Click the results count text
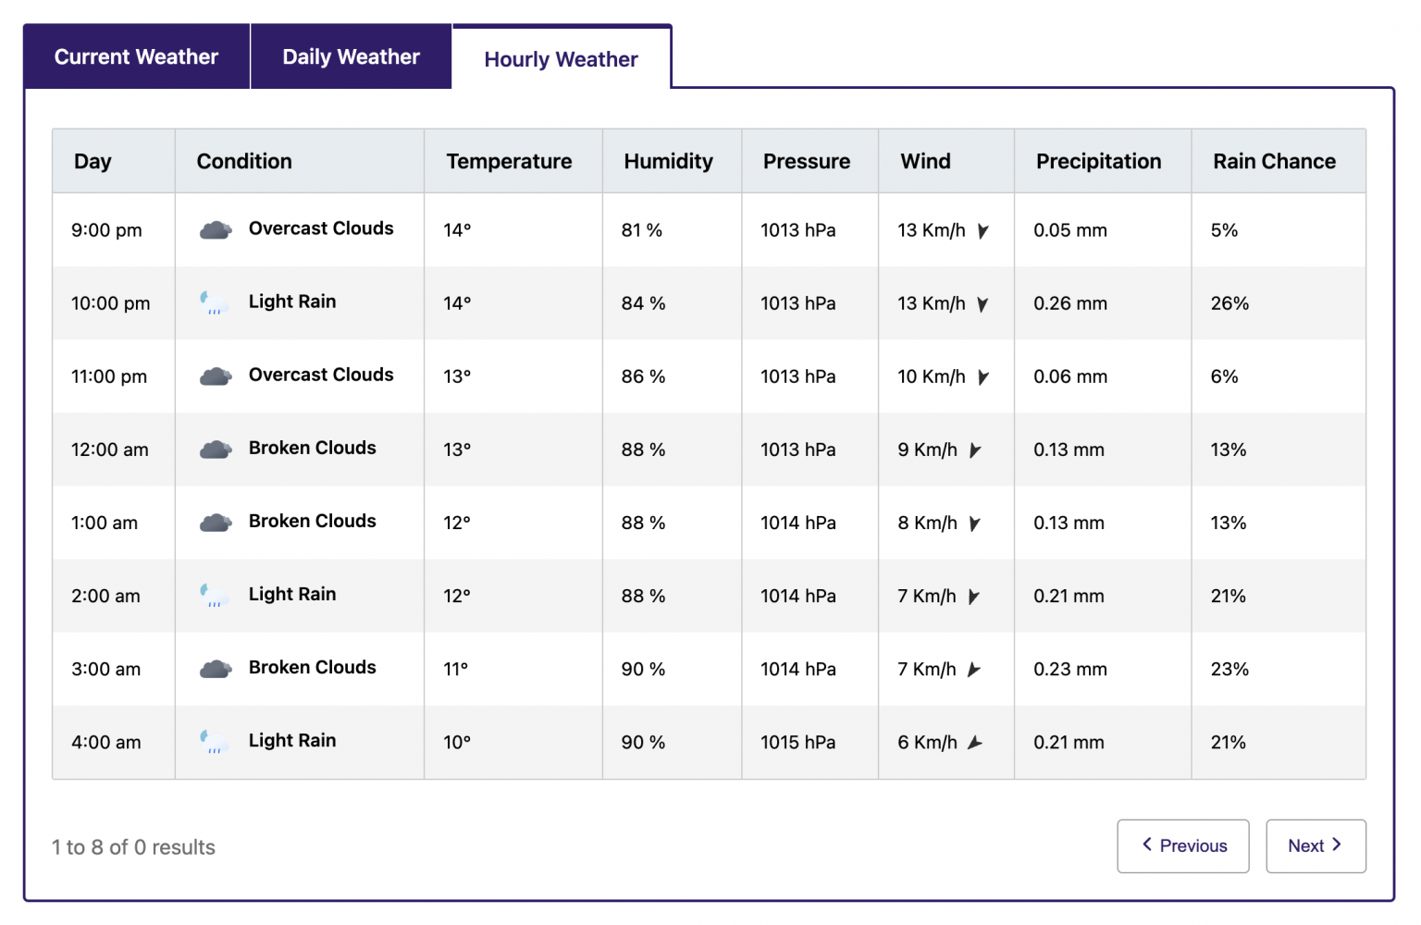 click(133, 846)
